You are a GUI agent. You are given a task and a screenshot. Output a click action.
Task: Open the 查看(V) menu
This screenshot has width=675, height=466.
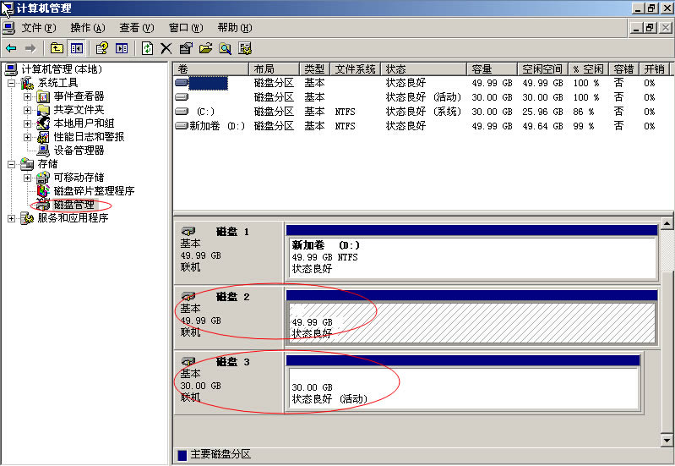coord(136,28)
